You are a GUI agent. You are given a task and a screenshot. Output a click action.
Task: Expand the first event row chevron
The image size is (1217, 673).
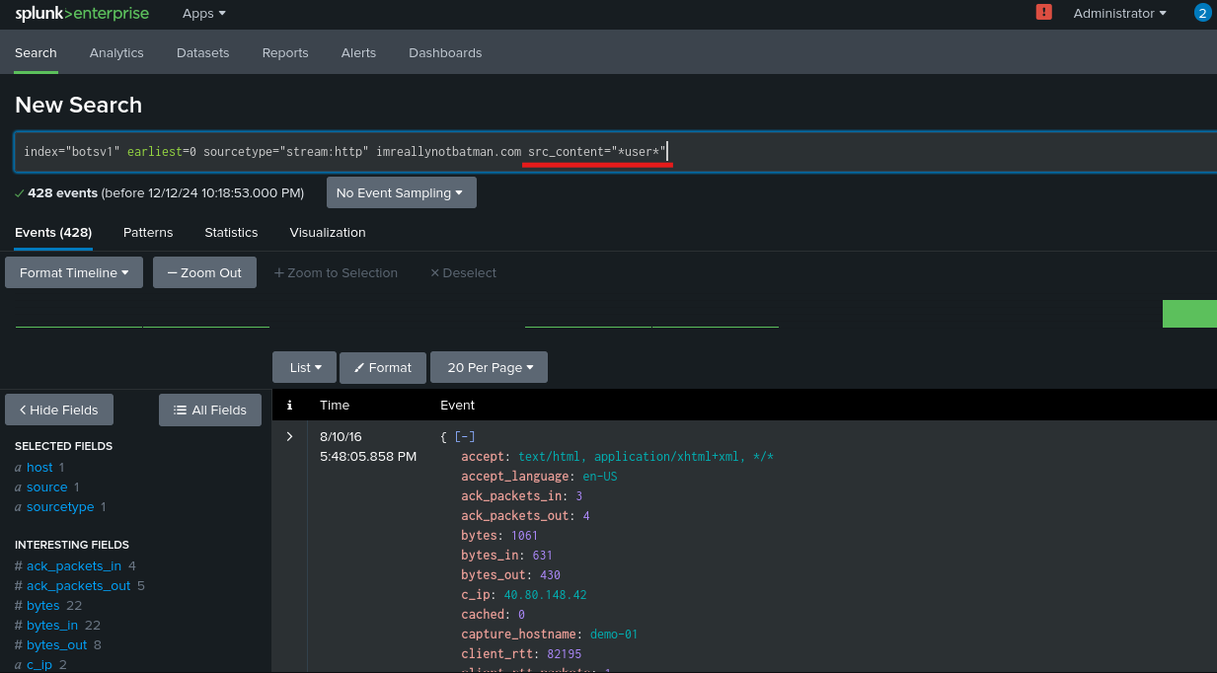289,436
